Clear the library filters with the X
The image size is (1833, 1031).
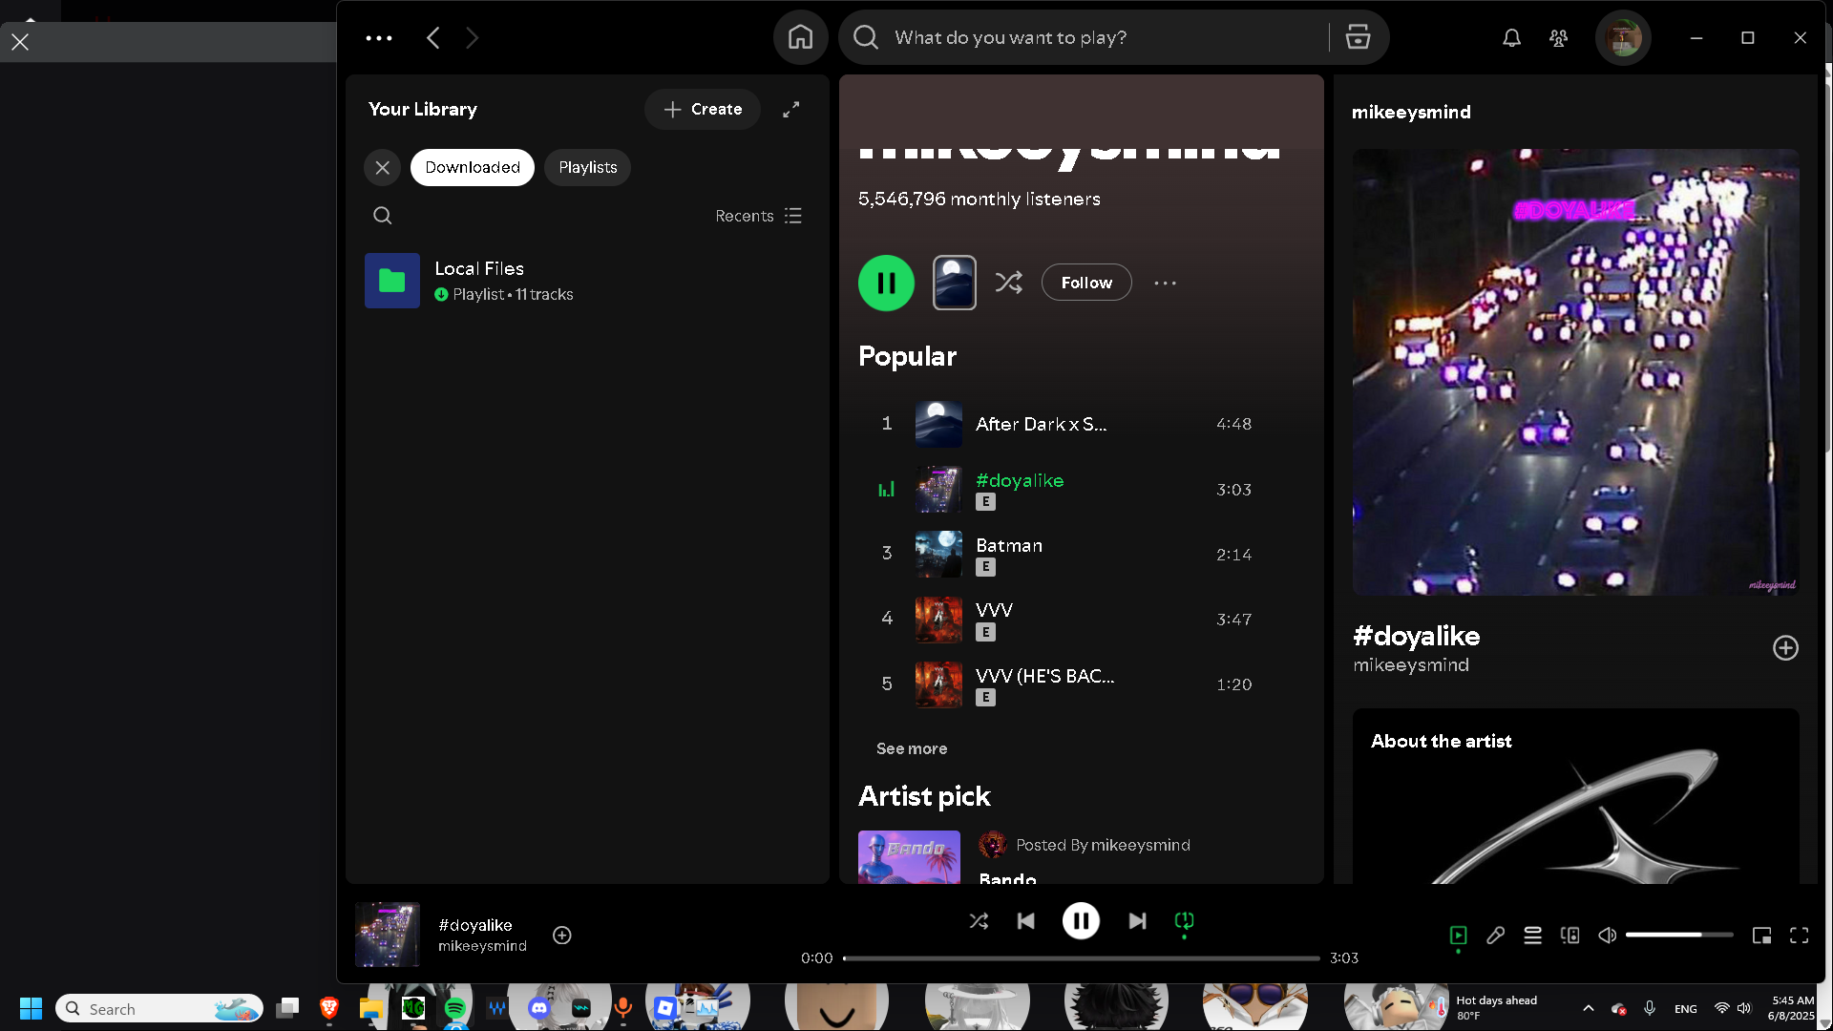(x=383, y=168)
